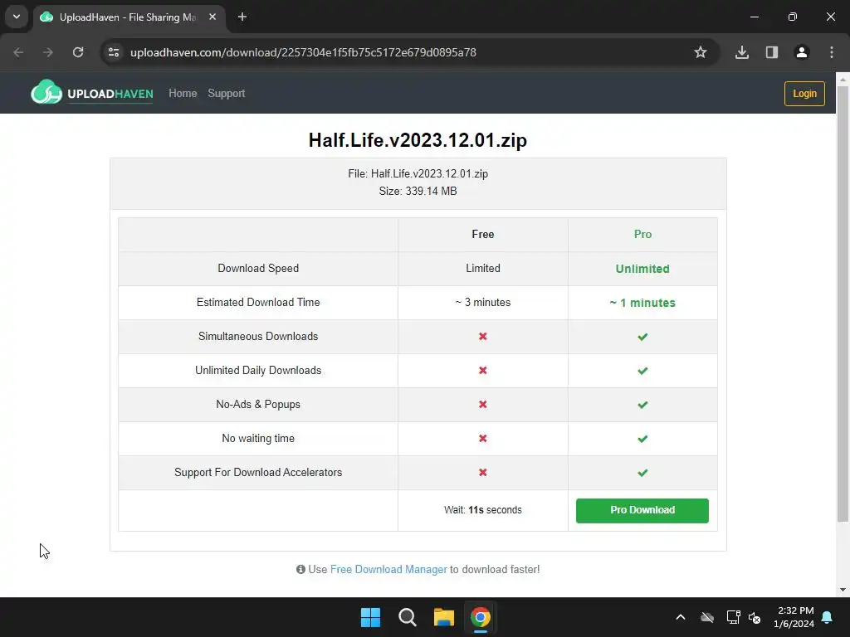This screenshot has height=637, width=850.
Task: Click the 'Wait: 11s seconds' countdown
Action: [482, 510]
